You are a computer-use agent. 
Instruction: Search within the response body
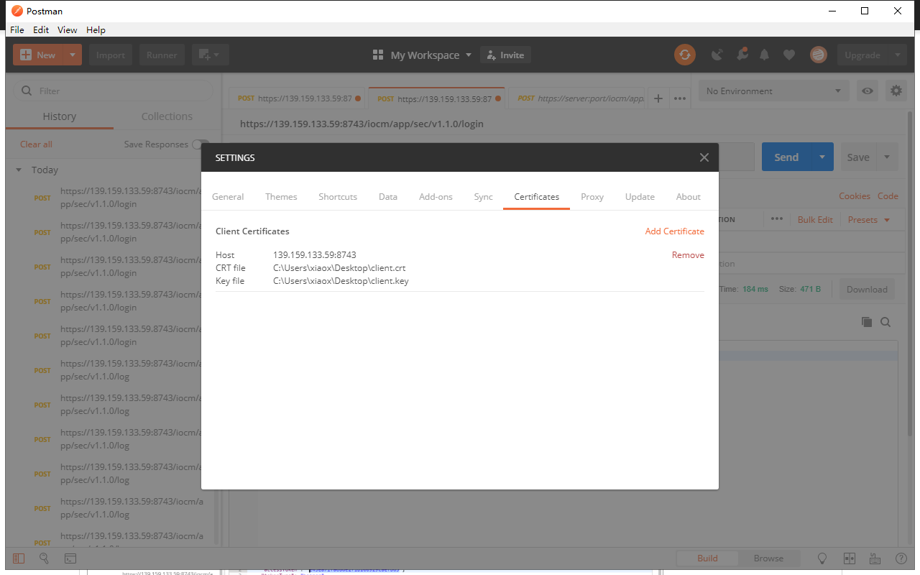[x=885, y=322]
